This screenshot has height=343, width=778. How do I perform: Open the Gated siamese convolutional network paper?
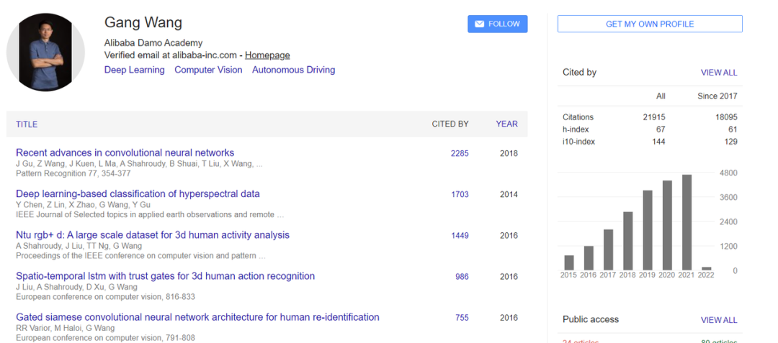coord(197,317)
